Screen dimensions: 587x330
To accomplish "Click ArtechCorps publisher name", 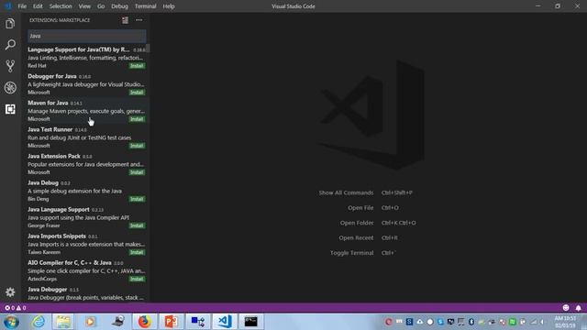I will (x=42, y=279).
